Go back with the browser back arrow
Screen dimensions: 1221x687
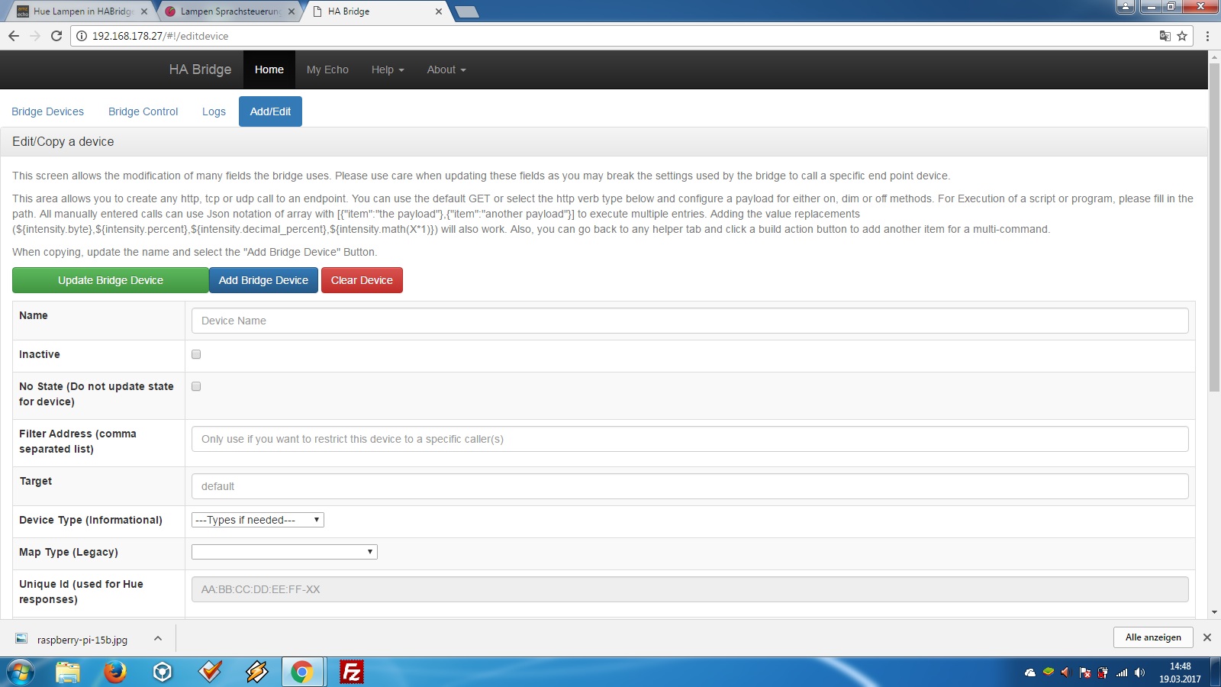pos(14,36)
